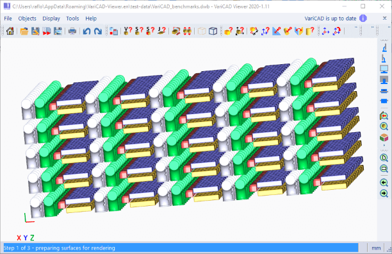The width and height of the screenshot is (392, 254).
Task: Click the yellow cylinder question-mark icon
Action: point(310,31)
